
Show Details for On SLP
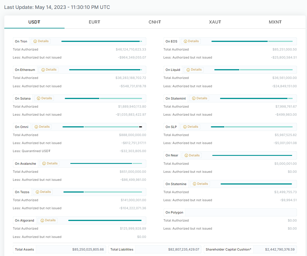[x=191, y=127]
